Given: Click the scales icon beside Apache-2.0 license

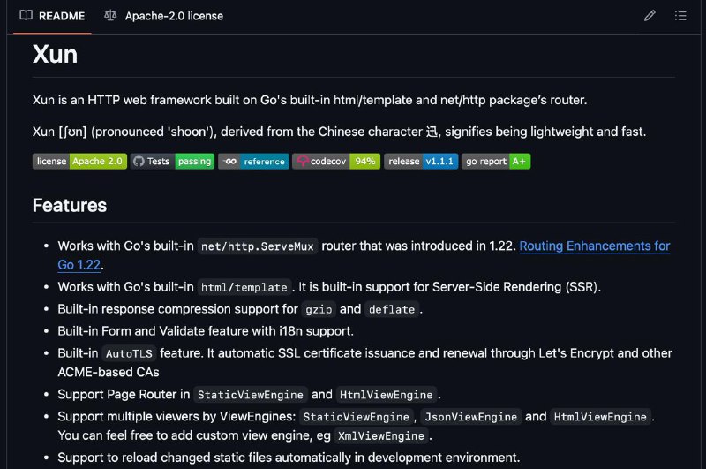Looking at the screenshot, I should (x=110, y=16).
